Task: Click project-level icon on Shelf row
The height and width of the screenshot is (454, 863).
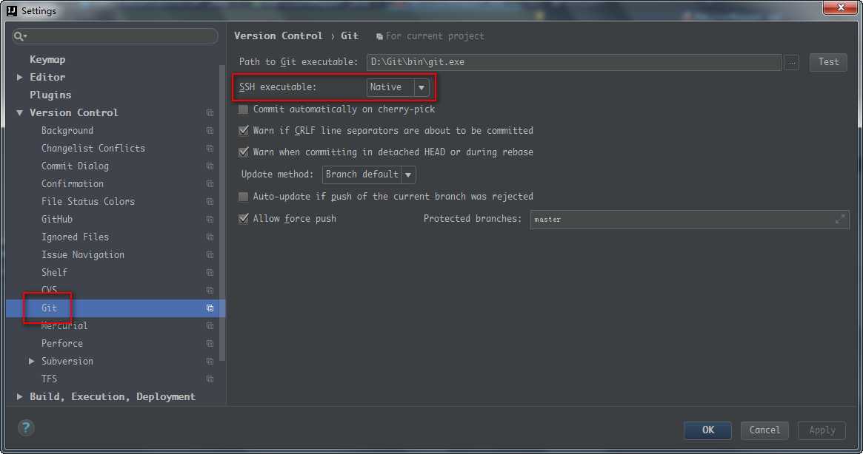Action: 210,273
